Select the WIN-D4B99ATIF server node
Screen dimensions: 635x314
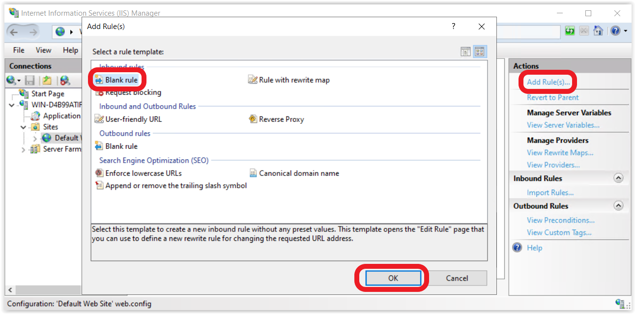click(57, 105)
